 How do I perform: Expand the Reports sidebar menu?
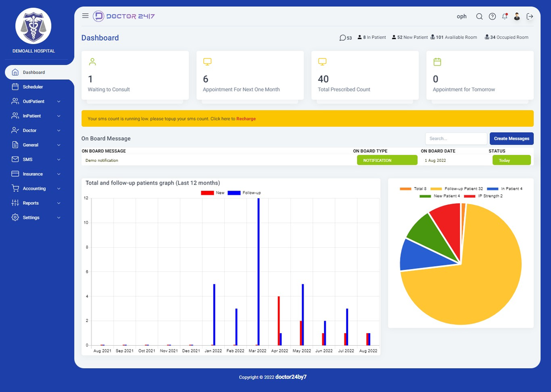(32, 203)
